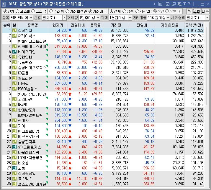Select the HD현대일렉트릭 stock name
Viewport: 211px width, 190px height.
[x=30, y=115]
